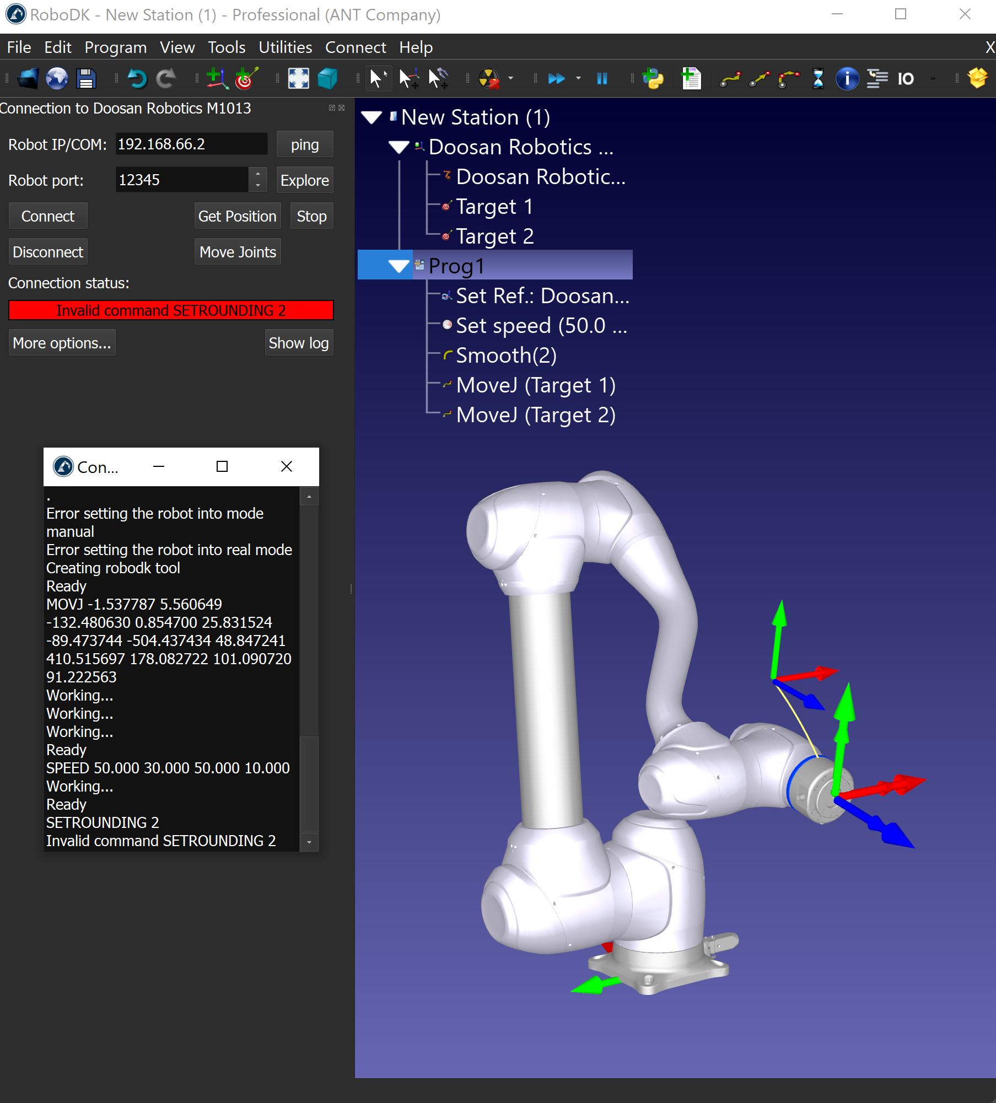Viewport: 996px width, 1103px height.
Task: Collapse the New Station (1) root node
Action: pyautogui.click(x=372, y=117)
